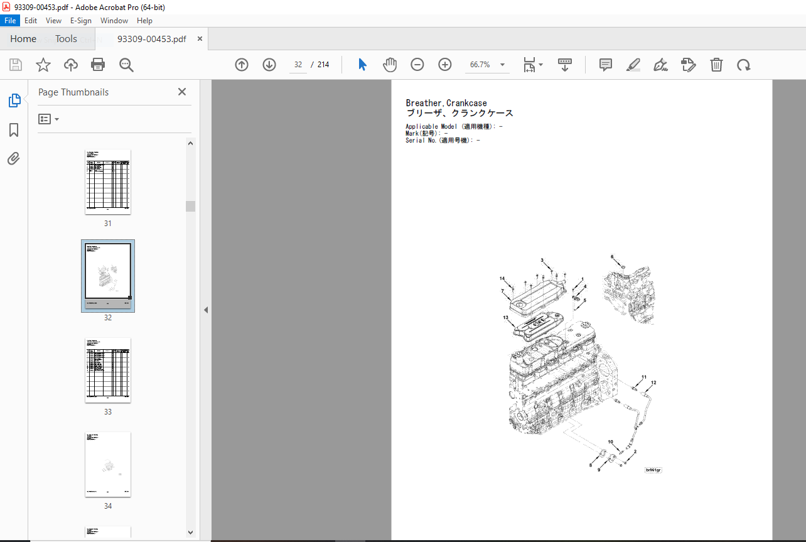806x542 pixels.
Task: Click the upload to cloud icon
Action: pyautogui.click(x=70, y=65)
